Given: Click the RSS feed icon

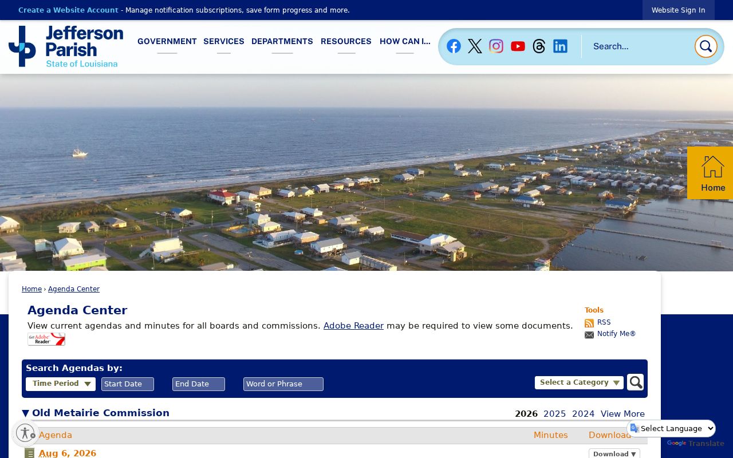Looking at the screenshot, I should (x=589, y=323).
